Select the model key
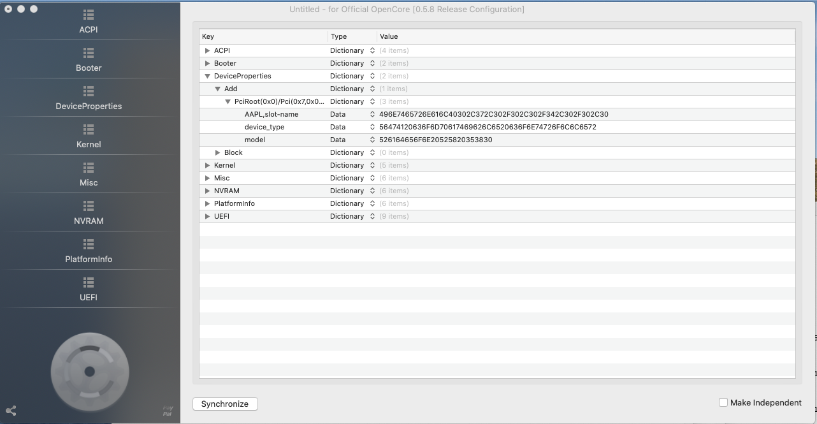Image resolution: width=817 pixels, height=424 pixels. [x=255, y=140]
